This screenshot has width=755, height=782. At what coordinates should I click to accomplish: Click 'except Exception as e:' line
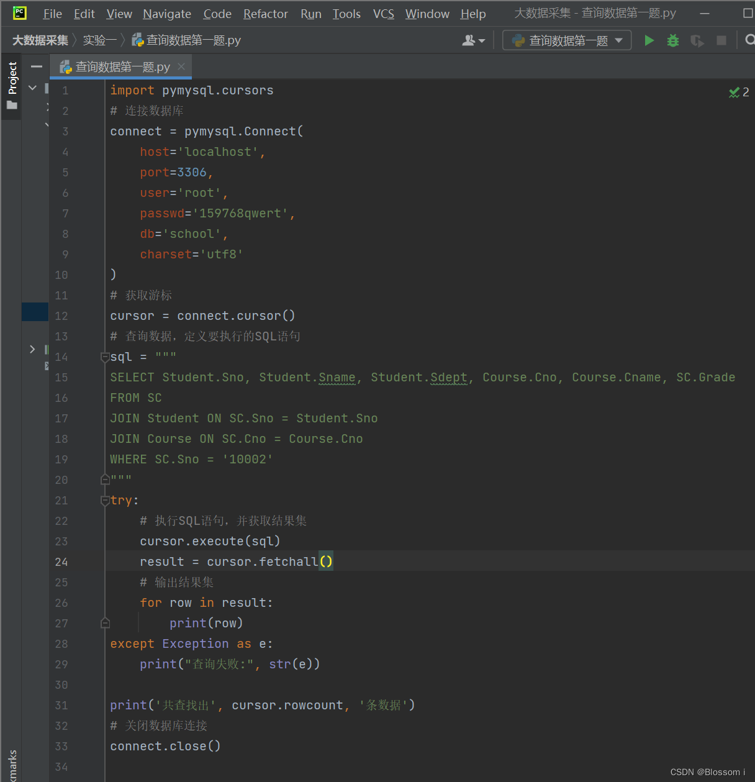[191, 643]
